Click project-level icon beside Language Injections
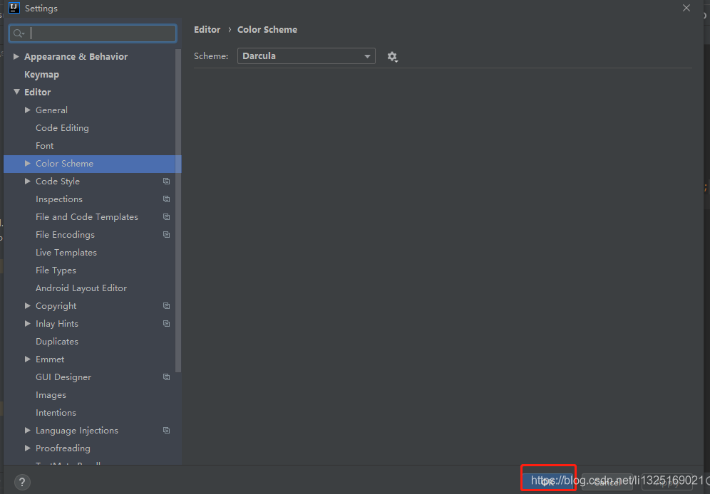The image size is (710, 494). [x=167, y=430]
